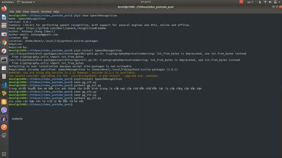Click the Audacity tooltip label
282x158 pixels.
tap(17, 118)
